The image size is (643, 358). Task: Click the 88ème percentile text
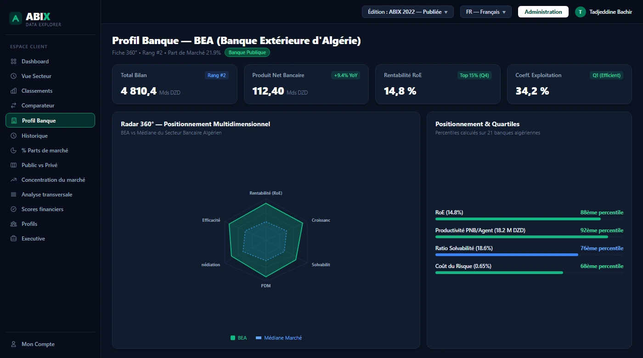(x=602, y=213)
